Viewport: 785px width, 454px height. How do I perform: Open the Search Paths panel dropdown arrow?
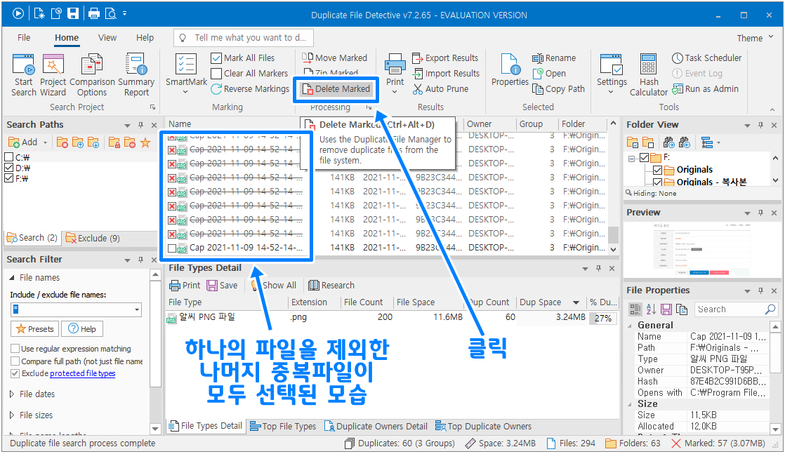coord(127,125)
